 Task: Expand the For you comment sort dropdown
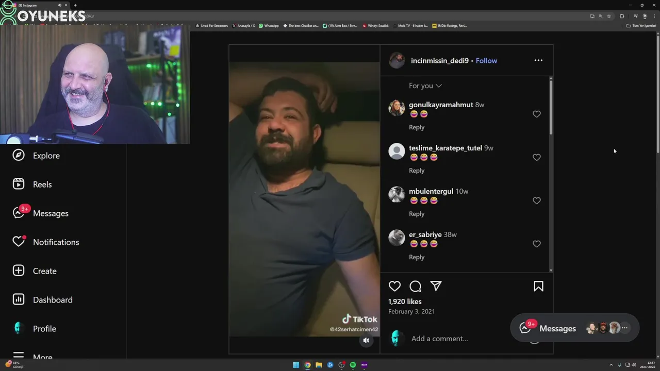[x=425, y=86]
